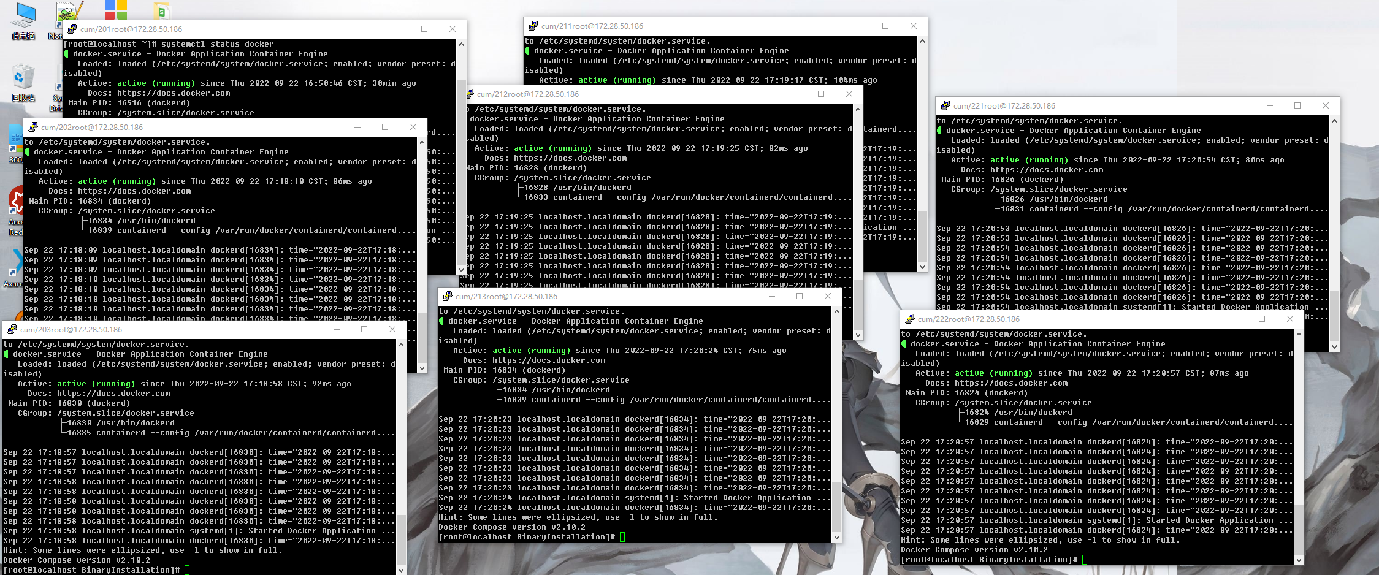Click scroll down arrow in cum/203 terminal
1379x575 pixels.
[x=401, y=569]
